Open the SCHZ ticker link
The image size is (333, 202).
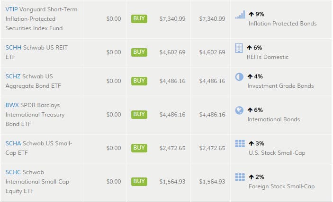(x=13, y=76)
